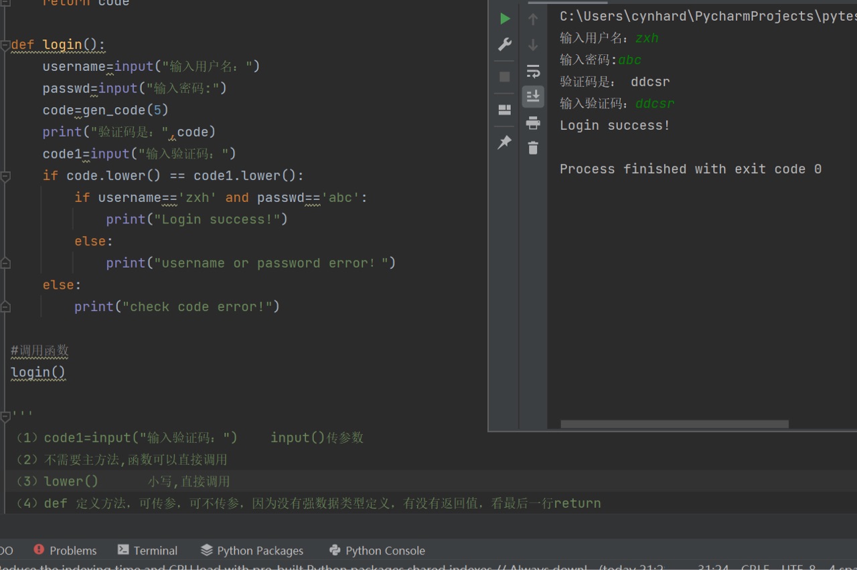The image size is (857, 570).
Task: Click green input text "abc" in console
Action: (x=630, y=60)
